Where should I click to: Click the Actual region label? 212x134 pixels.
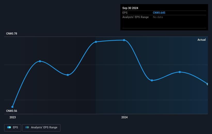coord(202,40)
